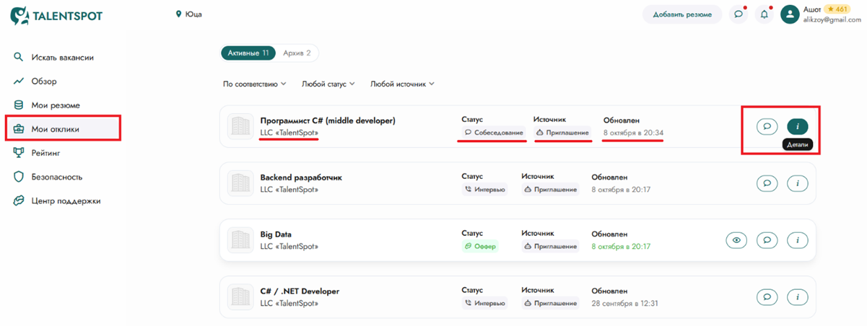Open Искать вакансии in sidebar
Viewport: 867px width, 326px height.
click(62, 58)
